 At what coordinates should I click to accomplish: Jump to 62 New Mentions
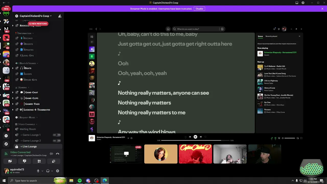point(38,24)
